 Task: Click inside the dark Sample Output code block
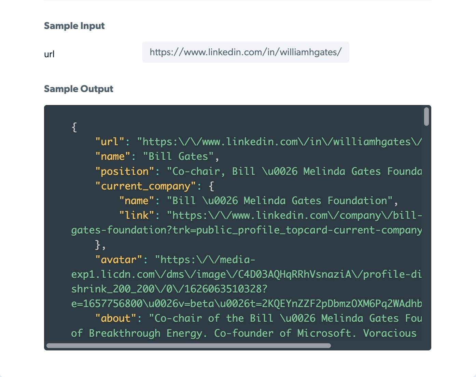(x=237, y=225)
